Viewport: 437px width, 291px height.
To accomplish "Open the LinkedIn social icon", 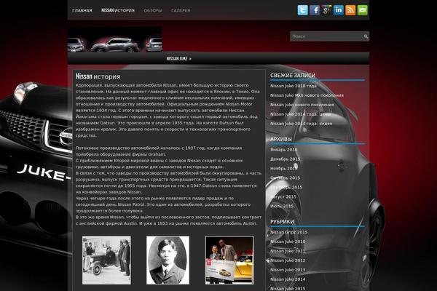I will 339,10.
